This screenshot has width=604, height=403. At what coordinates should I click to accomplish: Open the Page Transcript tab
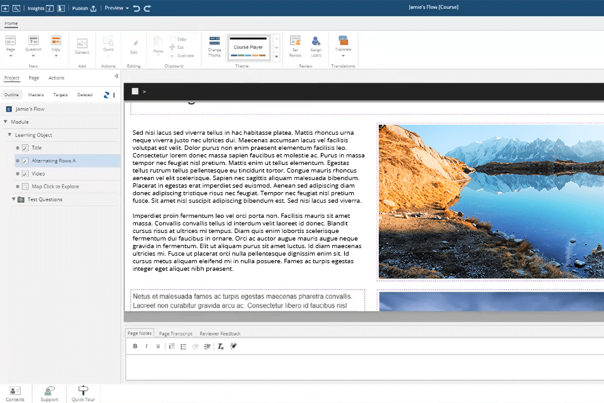point(176,334)
